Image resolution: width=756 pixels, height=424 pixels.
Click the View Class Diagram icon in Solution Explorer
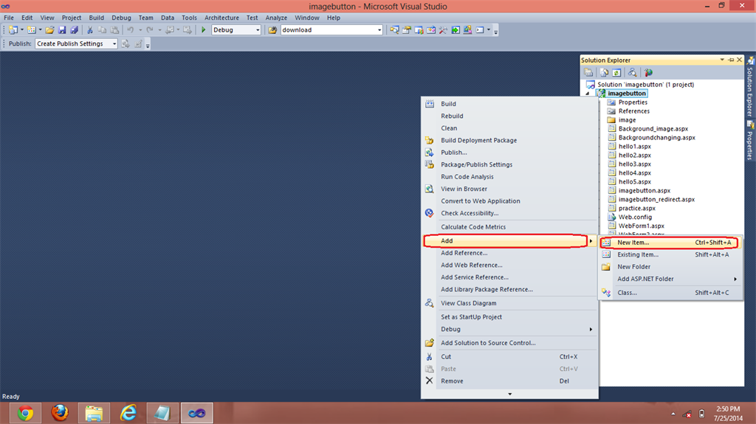click(632, 73)
